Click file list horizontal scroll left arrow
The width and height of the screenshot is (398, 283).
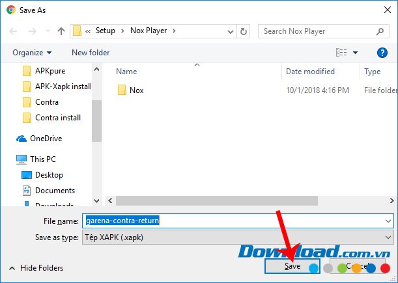tap(110, 201)
